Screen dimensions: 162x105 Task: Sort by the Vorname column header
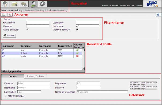pos(29,46)
